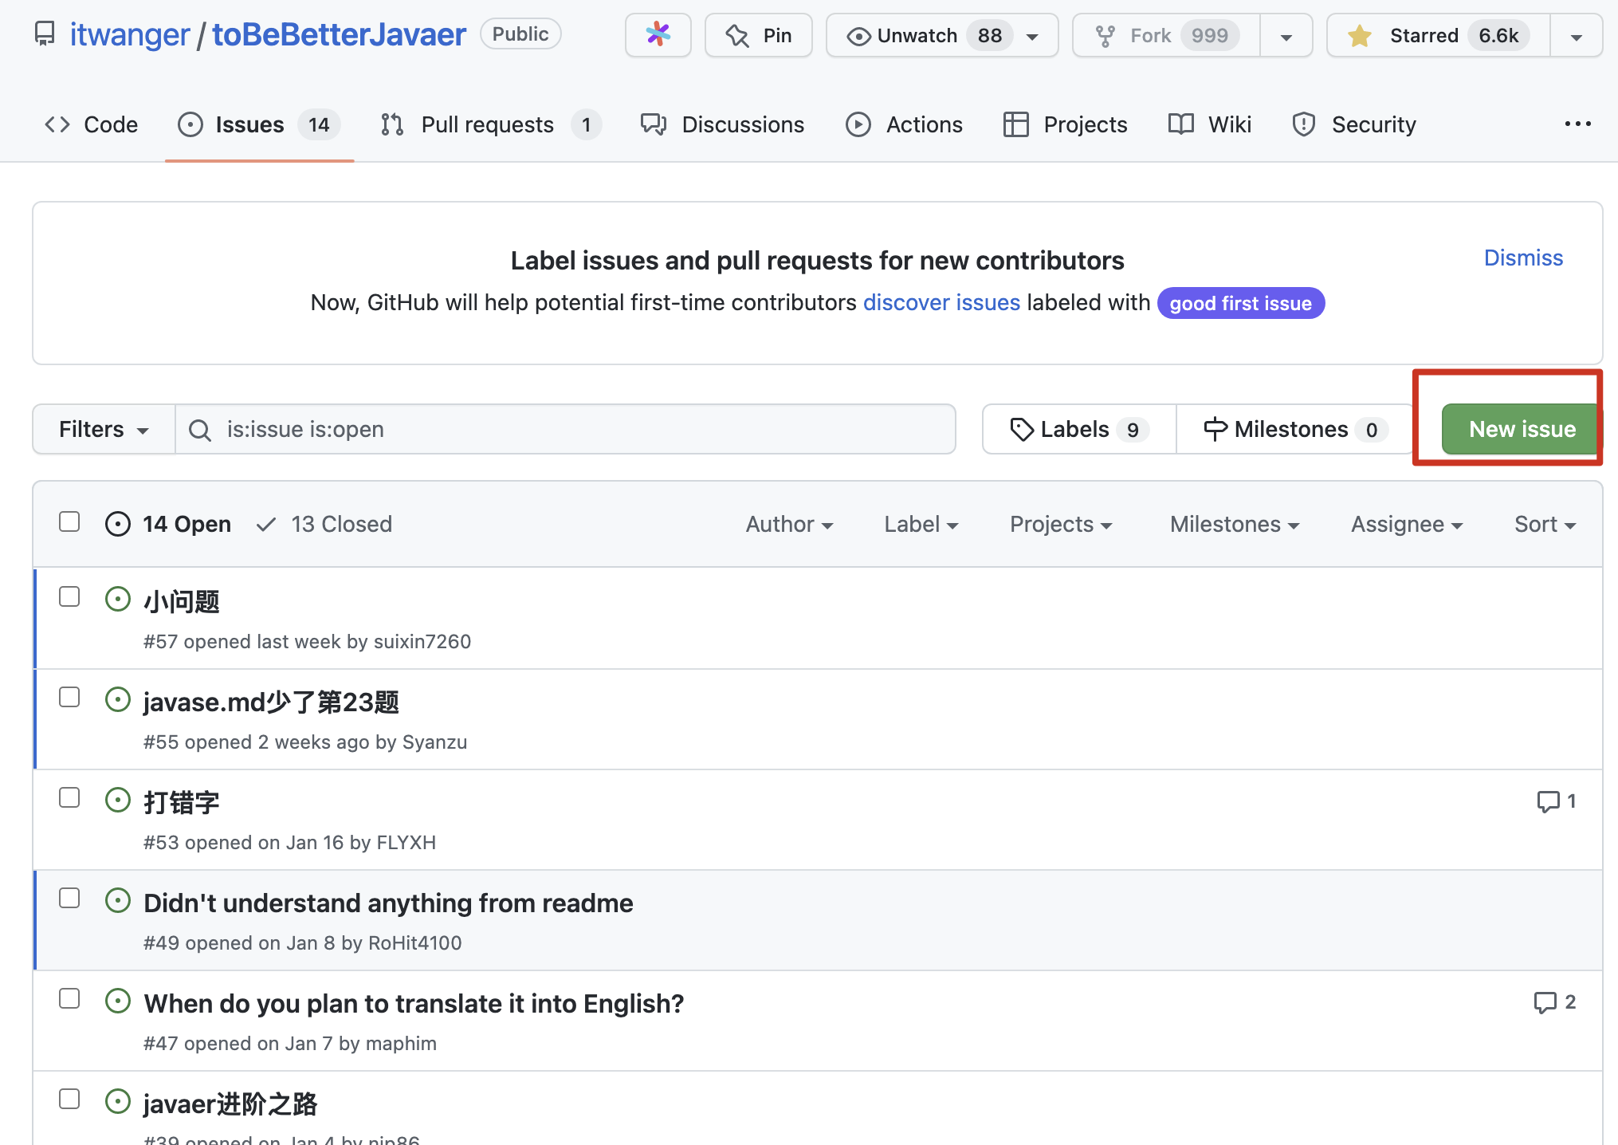Open the Issues tab
1618x1145 pixels.
click(x=259, y=124)
